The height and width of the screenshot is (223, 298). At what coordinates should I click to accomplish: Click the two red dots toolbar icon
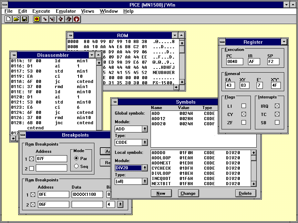click(x=44, y=19)
